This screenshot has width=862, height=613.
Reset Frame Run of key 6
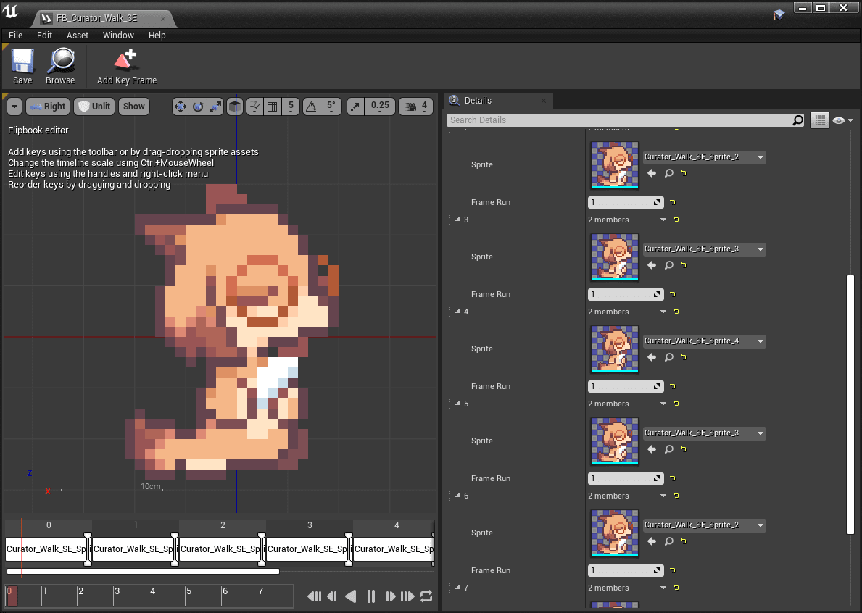[673, 570]
